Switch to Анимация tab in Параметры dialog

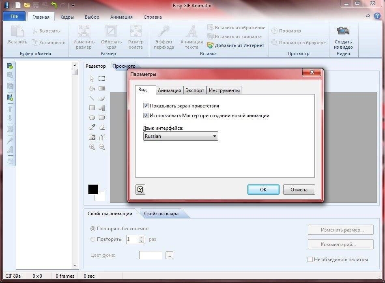click(x=169, y=90)
